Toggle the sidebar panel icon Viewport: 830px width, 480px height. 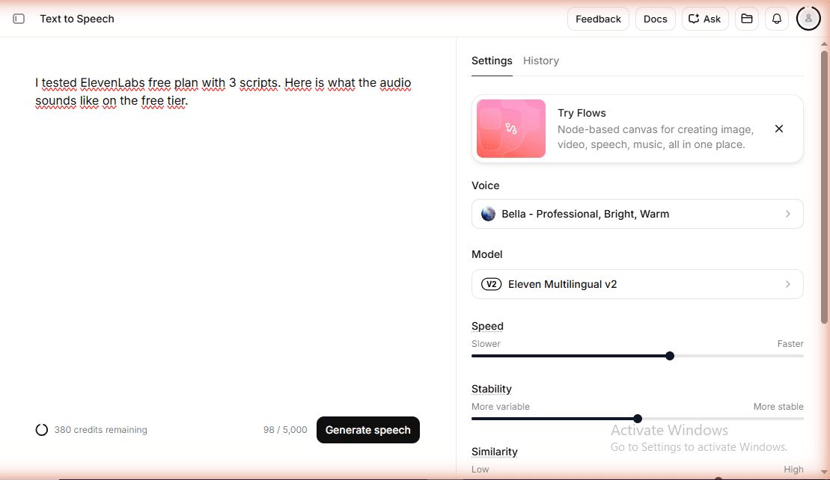[19, 19]
